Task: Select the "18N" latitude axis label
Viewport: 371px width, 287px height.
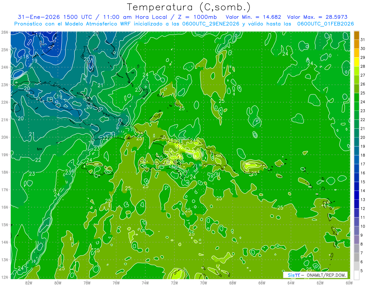Action: coord(4,172)
